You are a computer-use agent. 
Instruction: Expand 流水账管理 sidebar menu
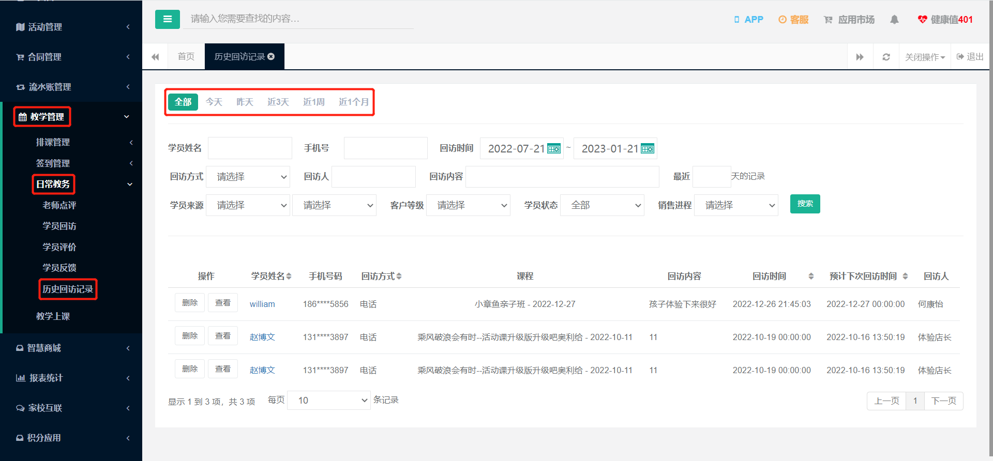(71, 87)
